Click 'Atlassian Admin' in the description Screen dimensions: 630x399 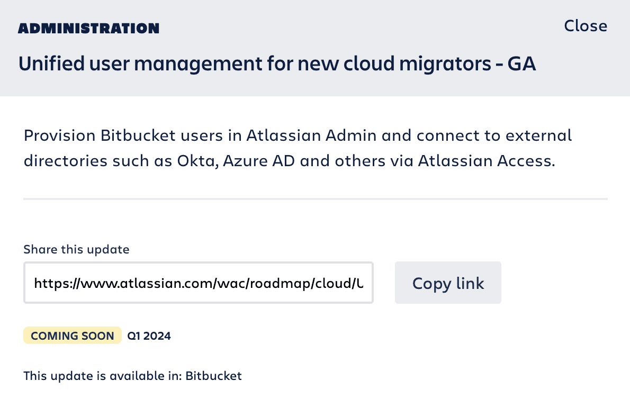[x=311, y=135]
